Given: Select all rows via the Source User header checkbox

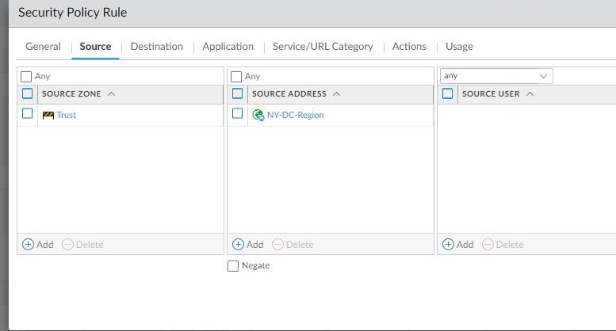Looking at the screenshot, I should pyautogui.click(x=448, y=93).
